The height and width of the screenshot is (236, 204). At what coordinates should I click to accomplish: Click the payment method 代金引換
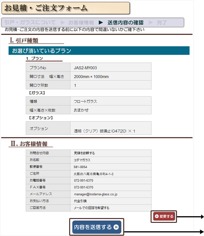(x=80, y=201)
